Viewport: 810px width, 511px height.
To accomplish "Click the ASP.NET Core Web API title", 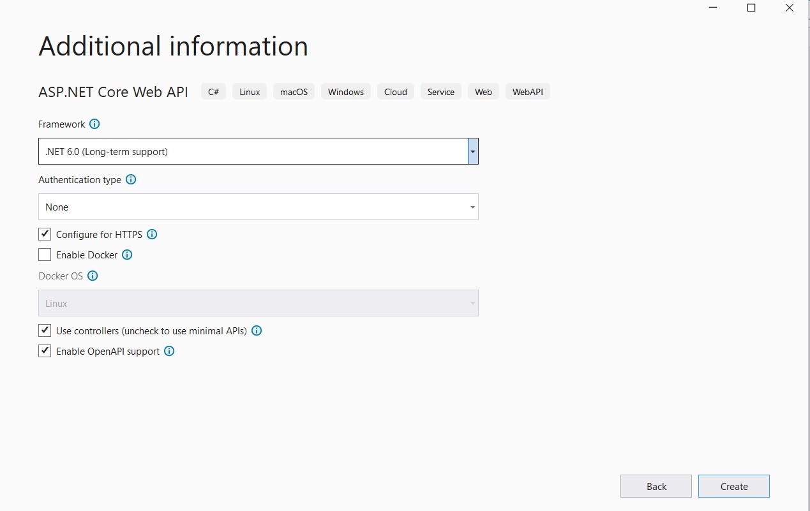I will [x=114, y=92].
